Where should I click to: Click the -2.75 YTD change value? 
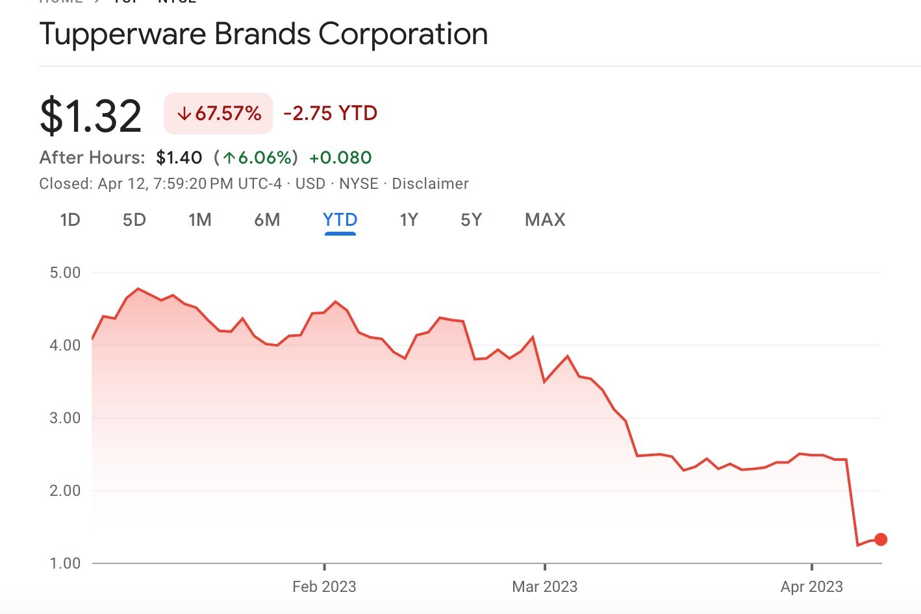pos(330,114)
